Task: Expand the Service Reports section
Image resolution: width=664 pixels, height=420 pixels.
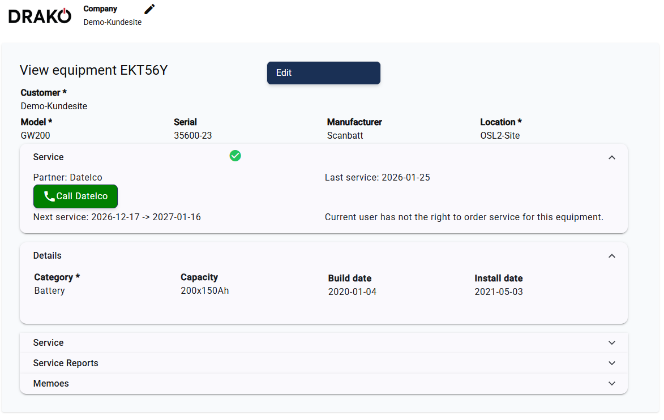Action: 324,363
